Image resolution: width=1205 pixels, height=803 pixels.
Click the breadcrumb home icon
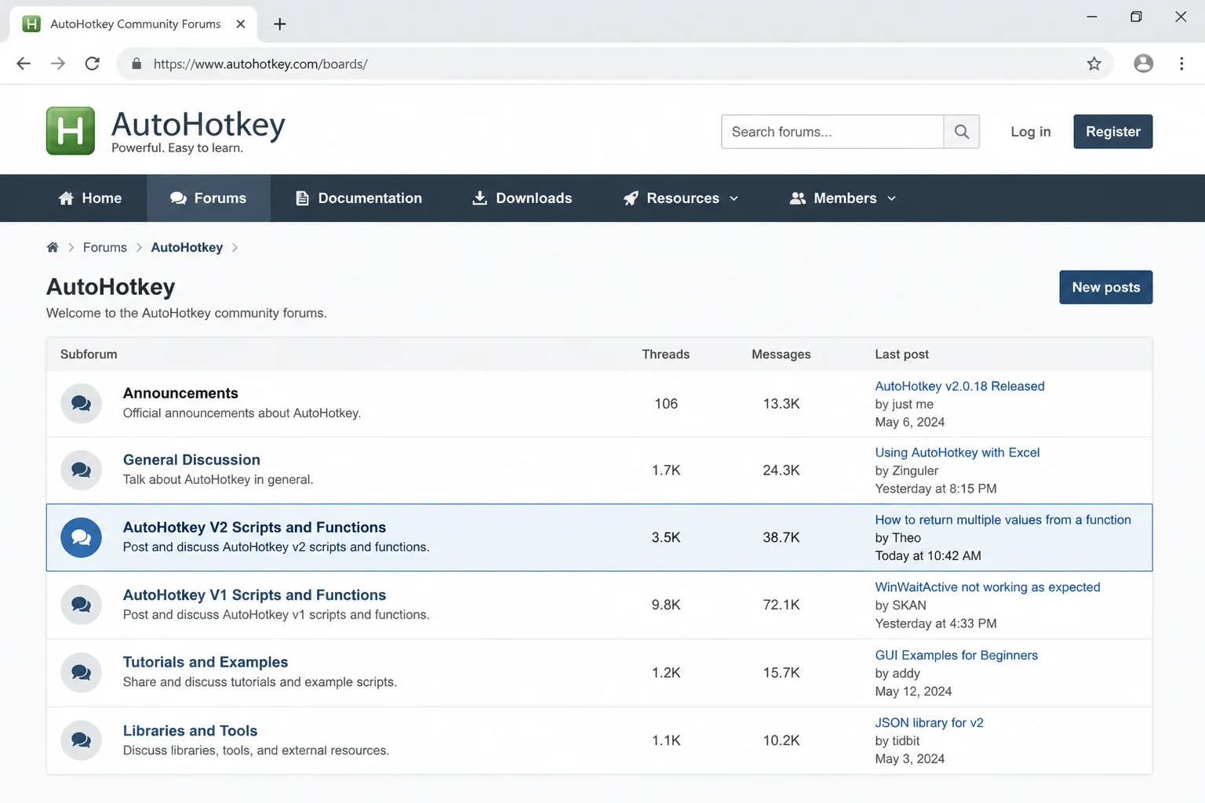click(53, 248)
